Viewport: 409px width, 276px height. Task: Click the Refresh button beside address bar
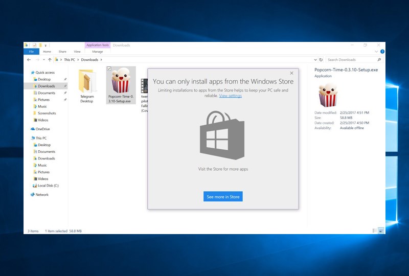pyautogui.click(x=321, y=60)
